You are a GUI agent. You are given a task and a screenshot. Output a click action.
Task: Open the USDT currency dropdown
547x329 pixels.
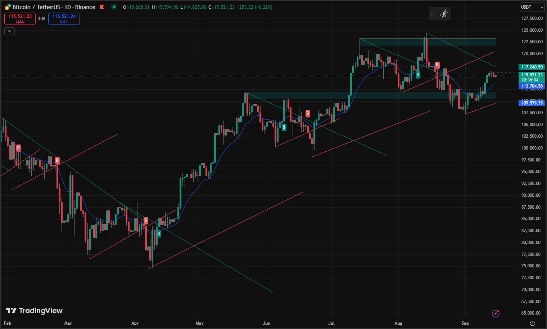point(532,7)
